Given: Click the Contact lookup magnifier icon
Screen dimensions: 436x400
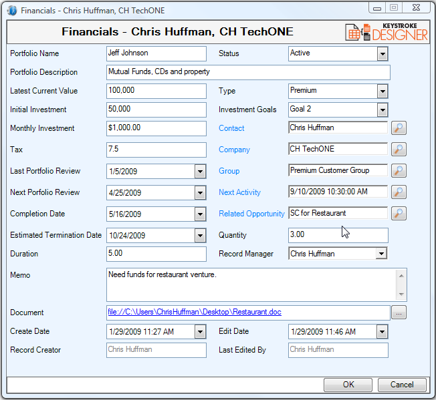Looking at the screenshot, I should click(399, 128).
